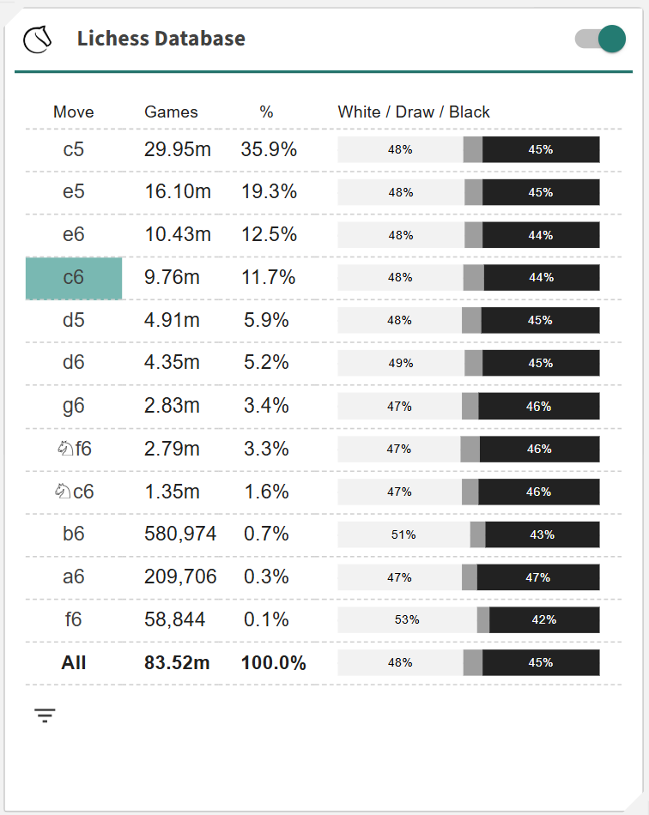
Task: Select the b6 move row
Action: (74, 534)
